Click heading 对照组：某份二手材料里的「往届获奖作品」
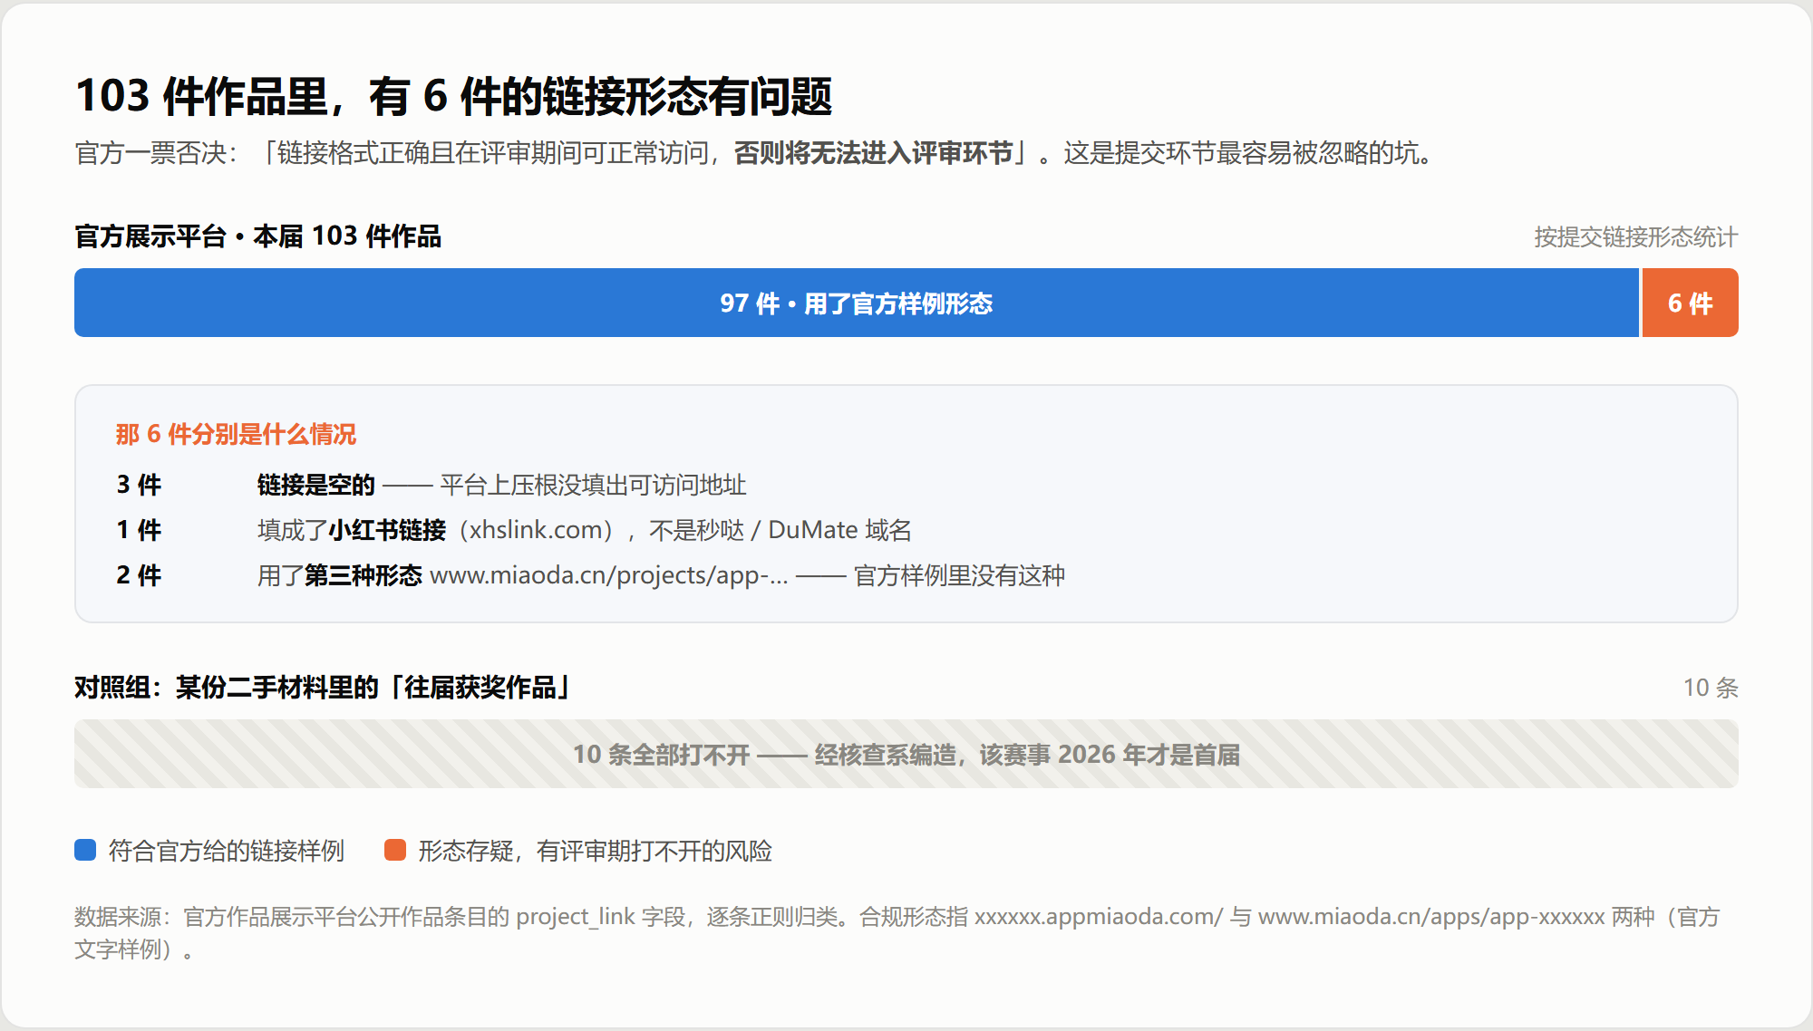This screenshot has height=1031, width=1813. tap(322, 688)
